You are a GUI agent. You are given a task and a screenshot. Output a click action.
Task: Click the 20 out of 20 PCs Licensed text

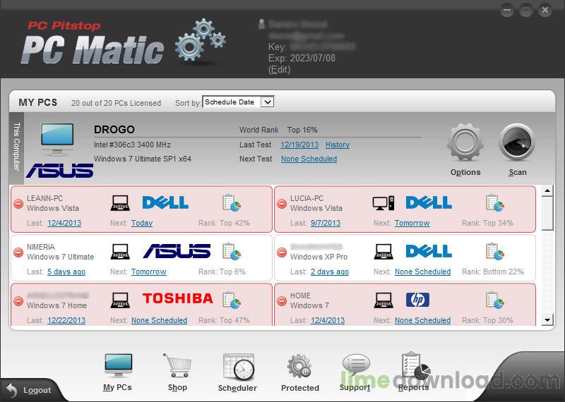pos(116,103)
